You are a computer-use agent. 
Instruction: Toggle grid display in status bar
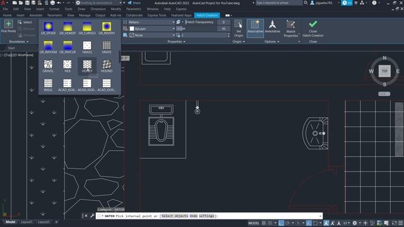pyautogui.click(x=264, y=223)
